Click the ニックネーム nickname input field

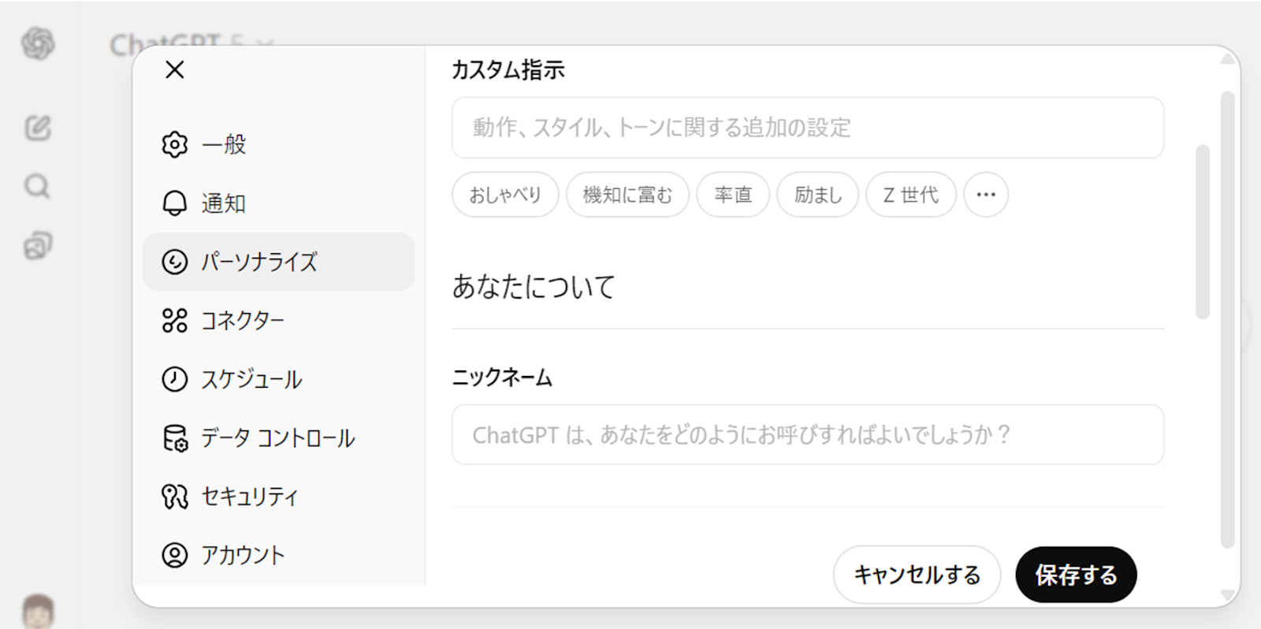[x=807, y=435]
